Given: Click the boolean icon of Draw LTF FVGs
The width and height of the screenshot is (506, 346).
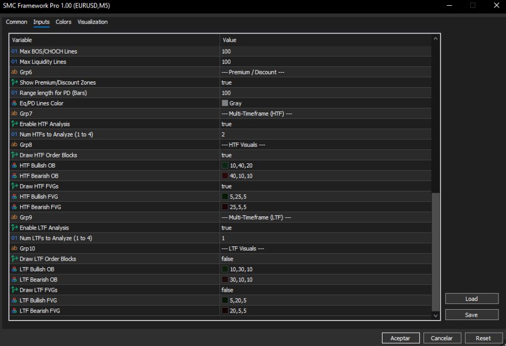Looking at the screenshot, I should (x=14, y=290).
